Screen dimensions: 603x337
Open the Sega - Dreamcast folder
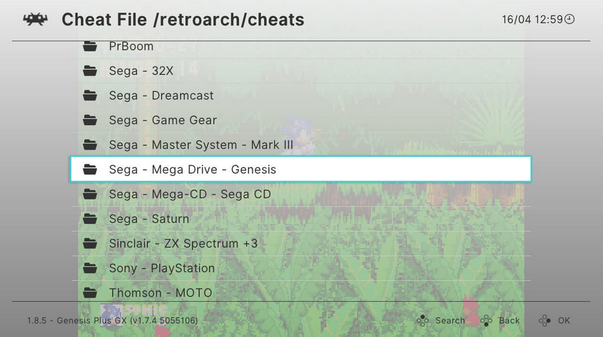coord(301,95)
